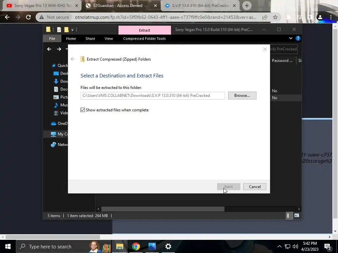Select Videos in Explorer sidebar

click(61, 113)
